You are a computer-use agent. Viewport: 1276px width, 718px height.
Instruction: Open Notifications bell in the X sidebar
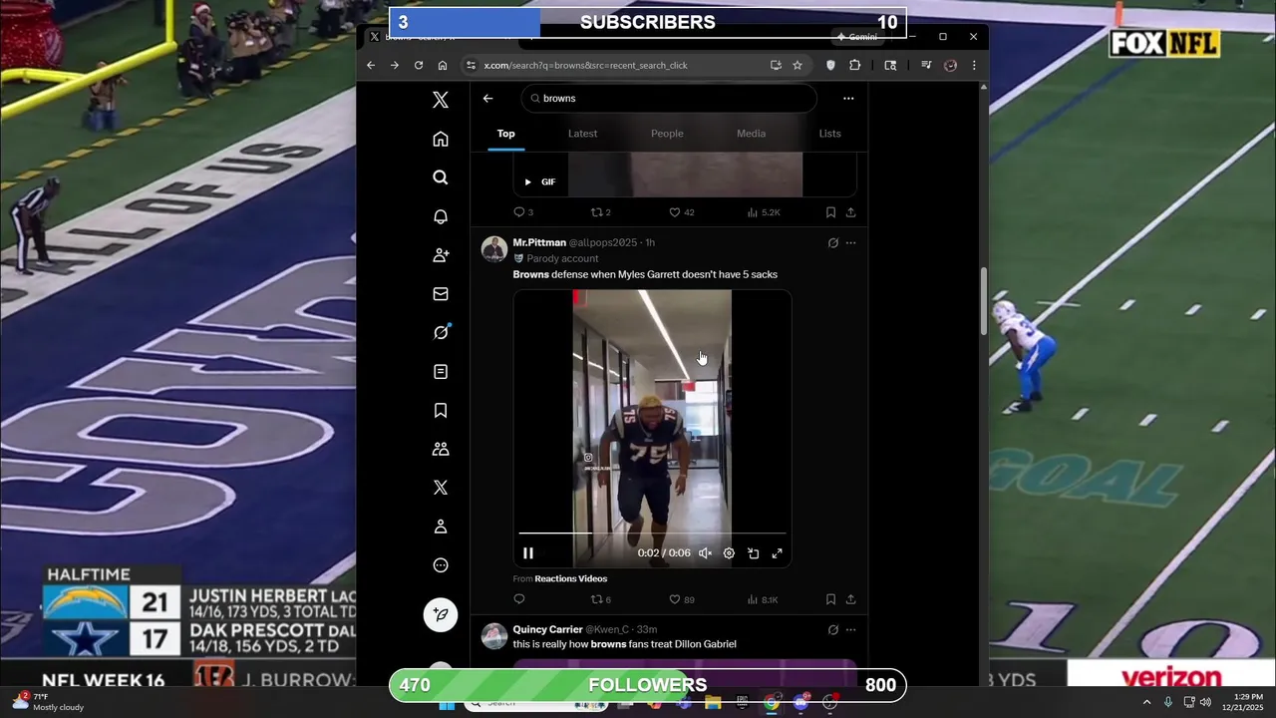[441, 216]
